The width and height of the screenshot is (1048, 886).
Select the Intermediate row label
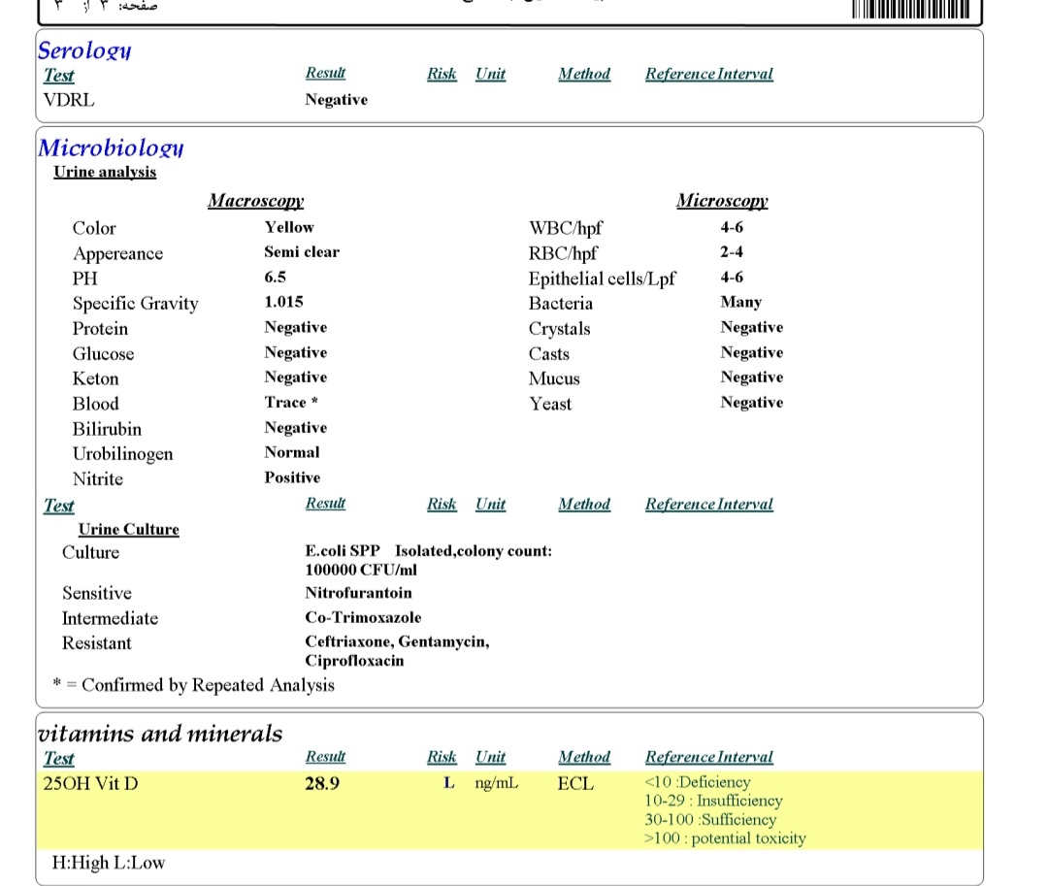tap(111, 618)
